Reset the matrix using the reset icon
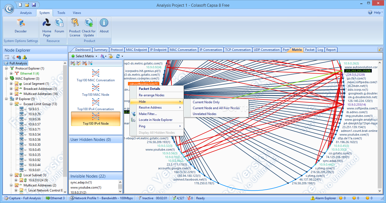 (90, 63)
